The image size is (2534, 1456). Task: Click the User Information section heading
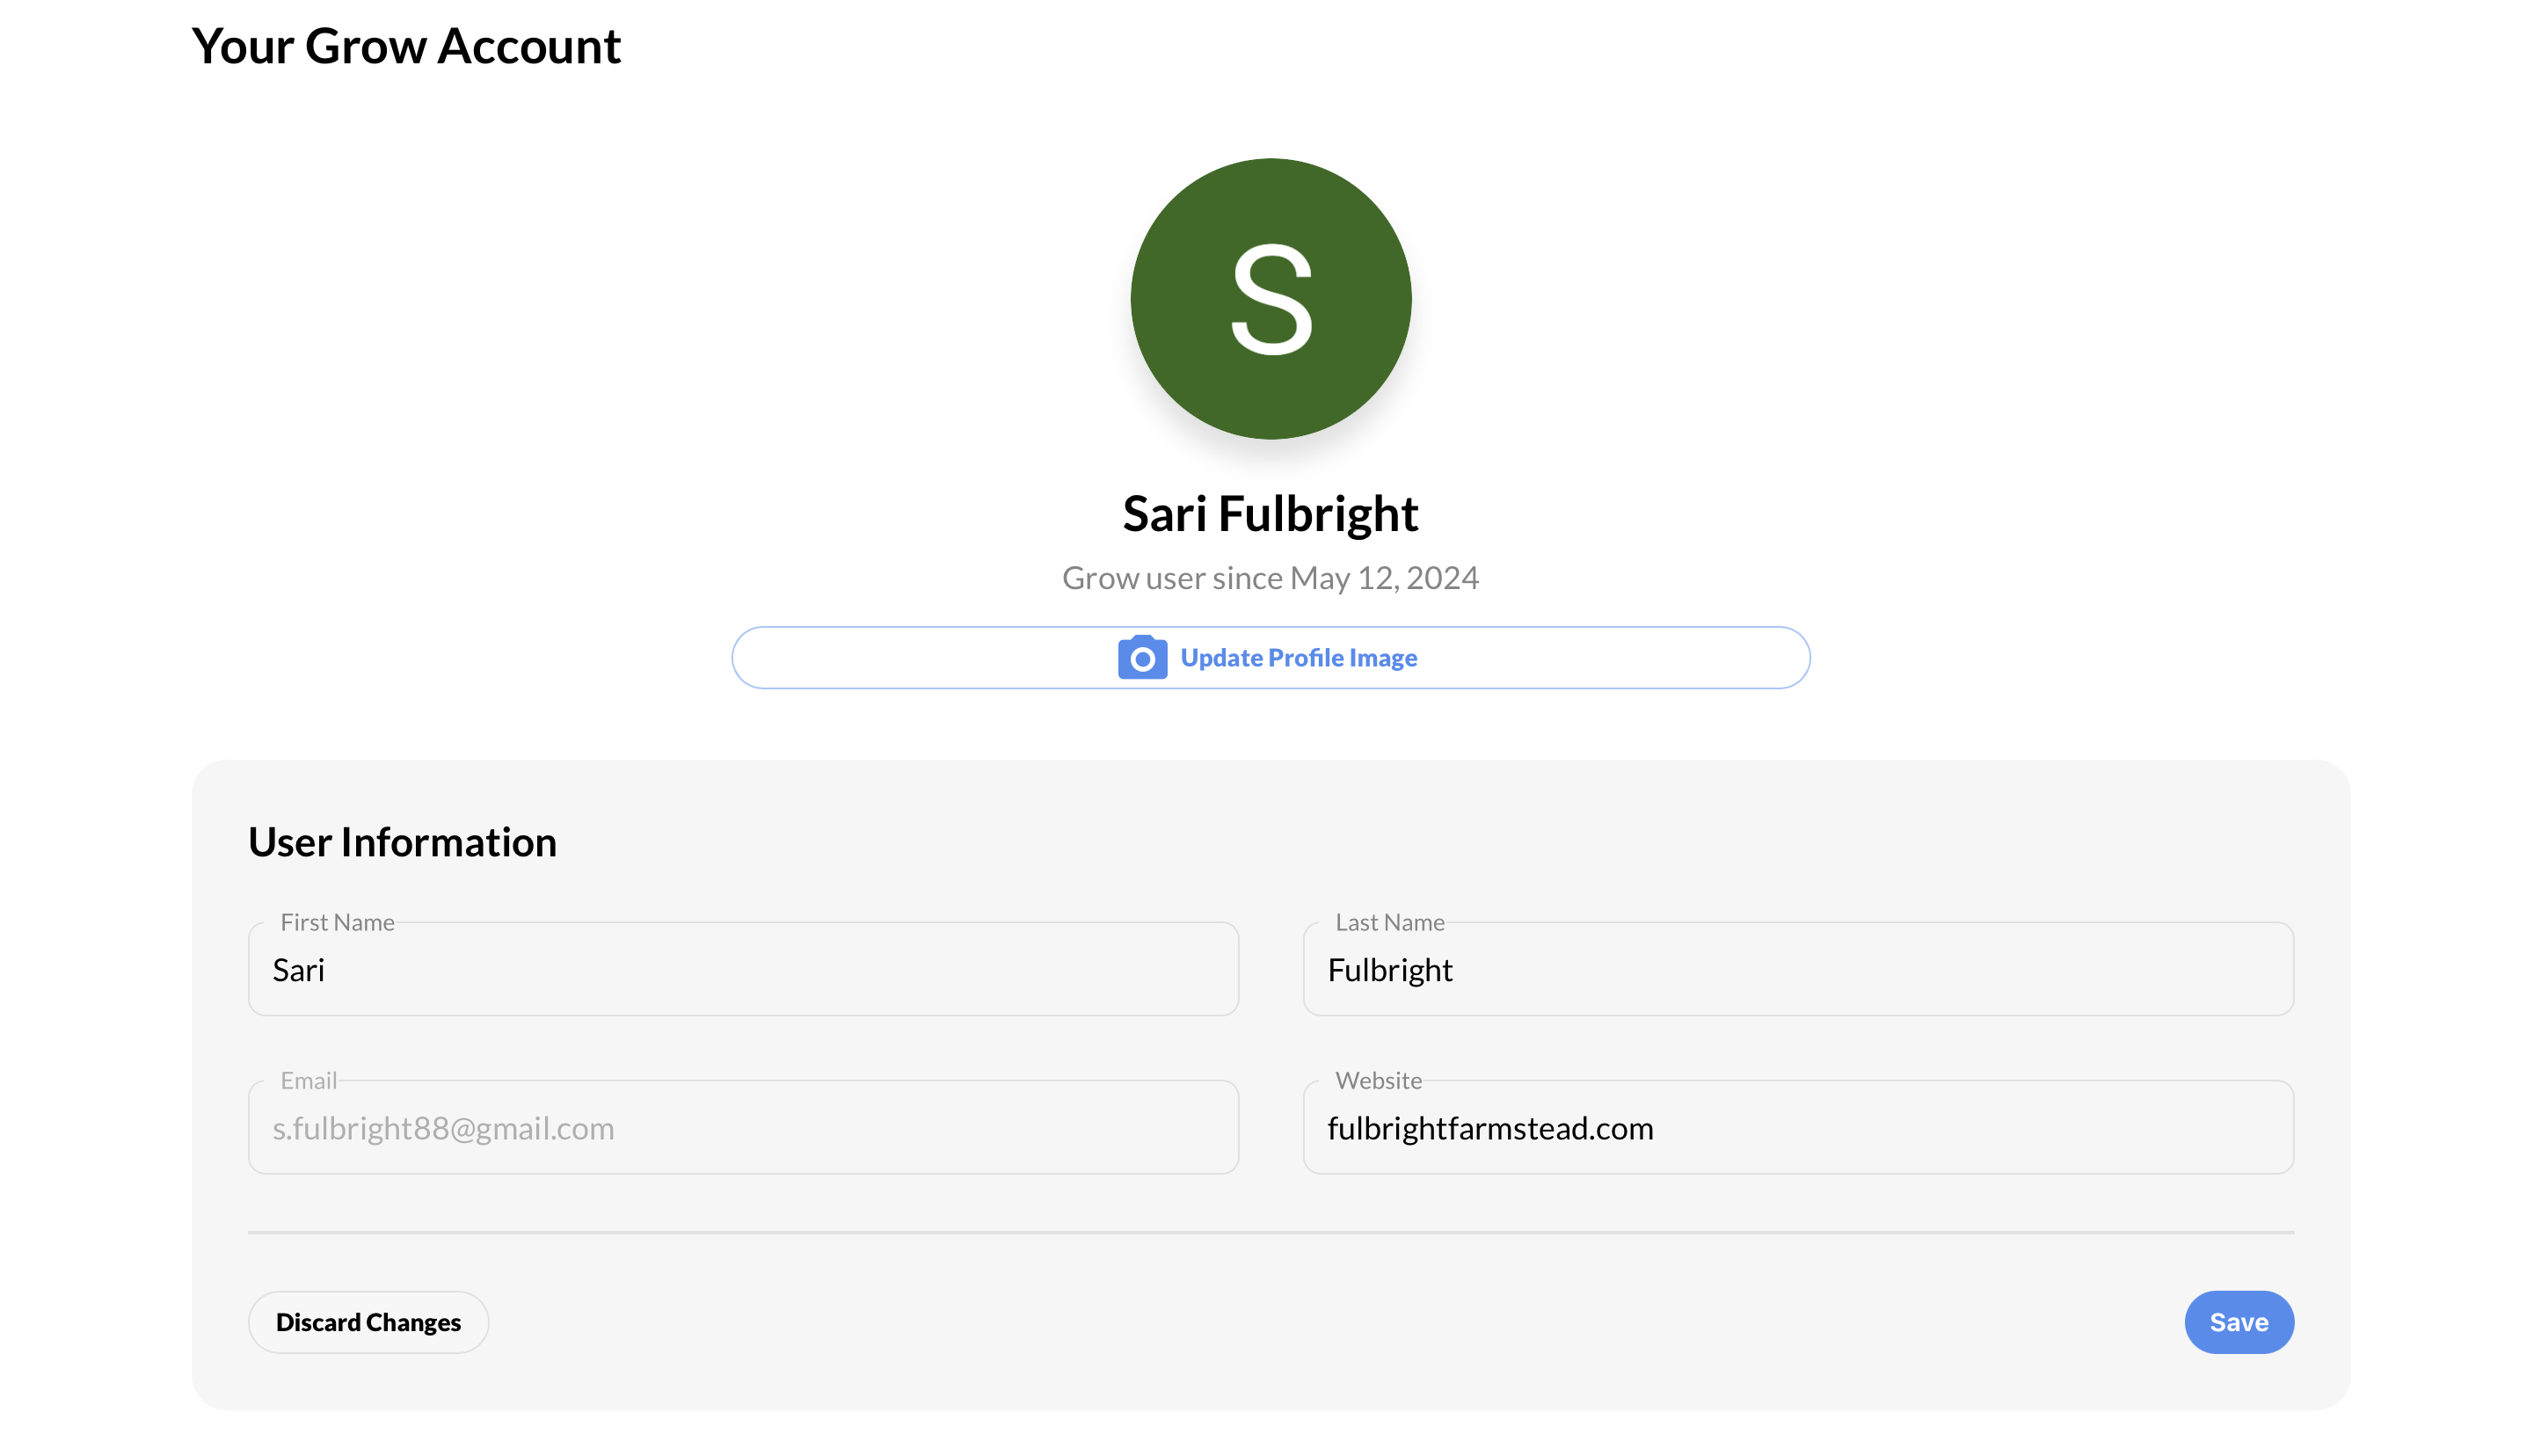click(402, 841)
